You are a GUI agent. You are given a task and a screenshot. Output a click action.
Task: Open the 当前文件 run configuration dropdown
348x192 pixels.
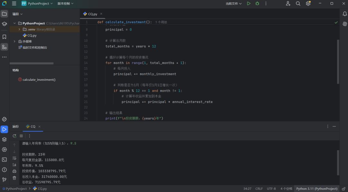[234, 4]
